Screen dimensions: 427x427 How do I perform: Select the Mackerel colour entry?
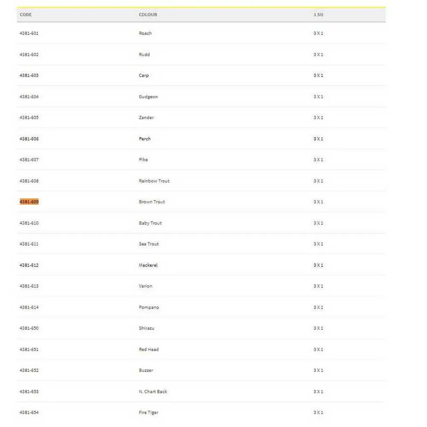click(148, 265)
